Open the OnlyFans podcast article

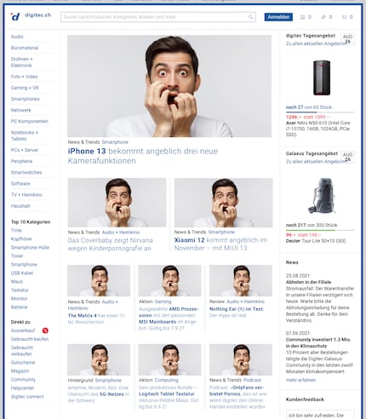[237, 397]
